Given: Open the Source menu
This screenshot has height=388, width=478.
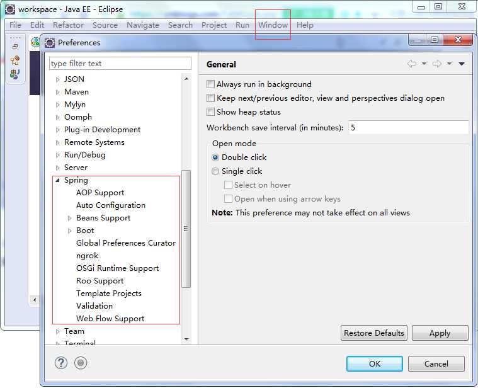Looking at the screenshot, I should coord(105,25).
